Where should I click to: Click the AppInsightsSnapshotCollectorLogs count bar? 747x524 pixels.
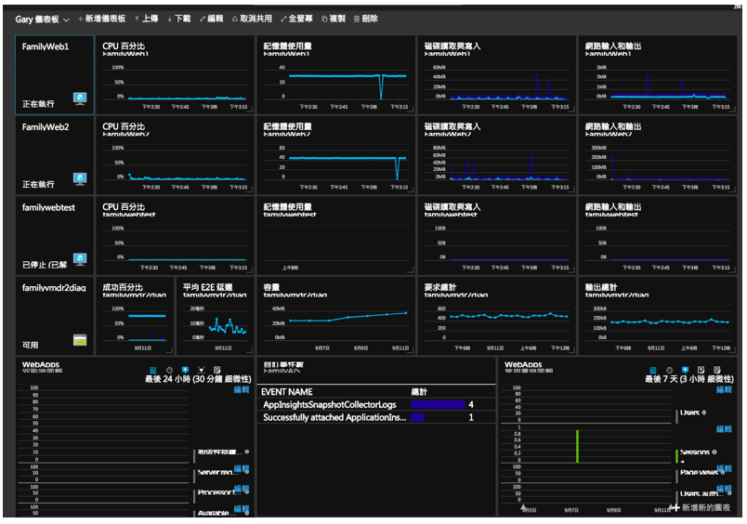coord(438,404)
